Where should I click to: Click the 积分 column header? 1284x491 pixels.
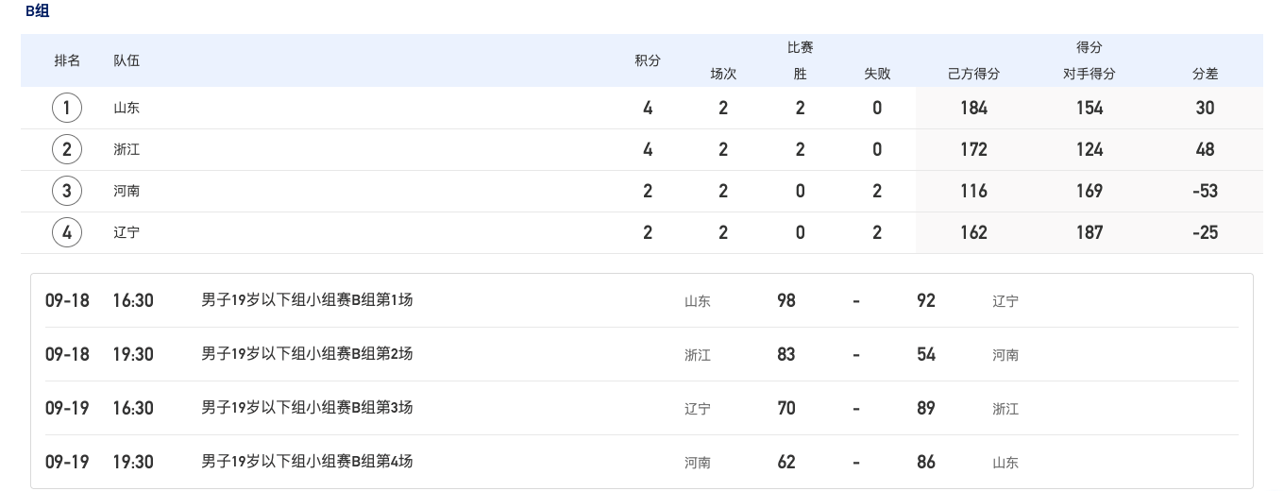pos(648,60)
